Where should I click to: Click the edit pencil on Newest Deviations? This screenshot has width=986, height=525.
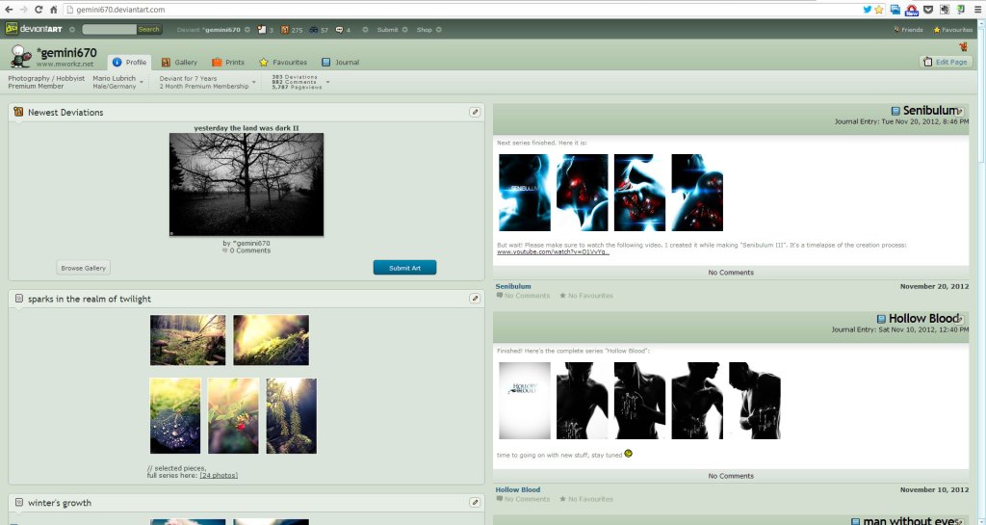point(474,112)
